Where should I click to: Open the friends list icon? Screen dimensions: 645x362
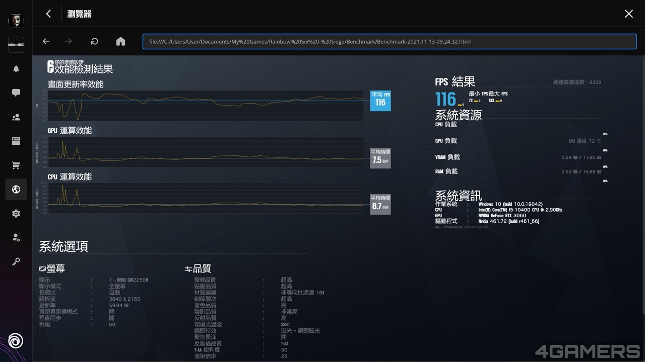(x=16, y=117)
